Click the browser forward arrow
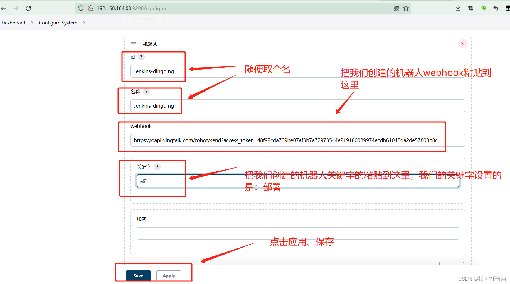 pyautogui.click(x=16, y=8)
